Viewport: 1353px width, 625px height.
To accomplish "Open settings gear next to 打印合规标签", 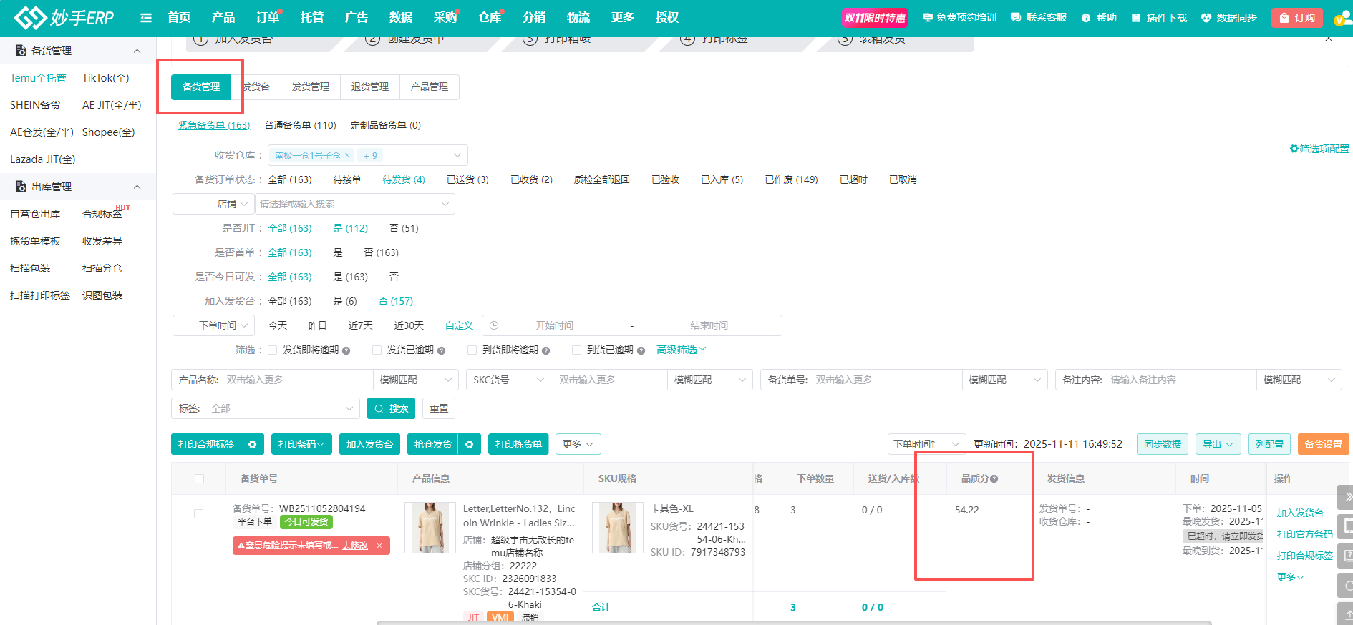I will (x=252, y=444).
